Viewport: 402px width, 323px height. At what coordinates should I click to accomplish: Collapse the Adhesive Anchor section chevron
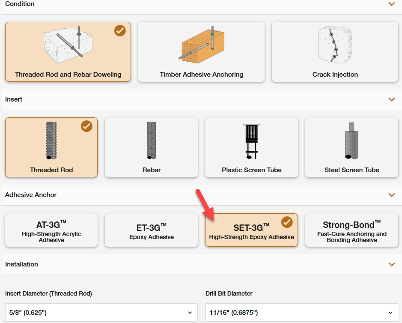[x=391, y=195]
